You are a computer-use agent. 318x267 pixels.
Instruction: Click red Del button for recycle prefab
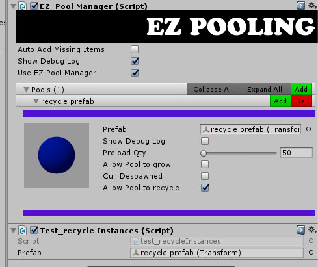[x=301, y=101]
